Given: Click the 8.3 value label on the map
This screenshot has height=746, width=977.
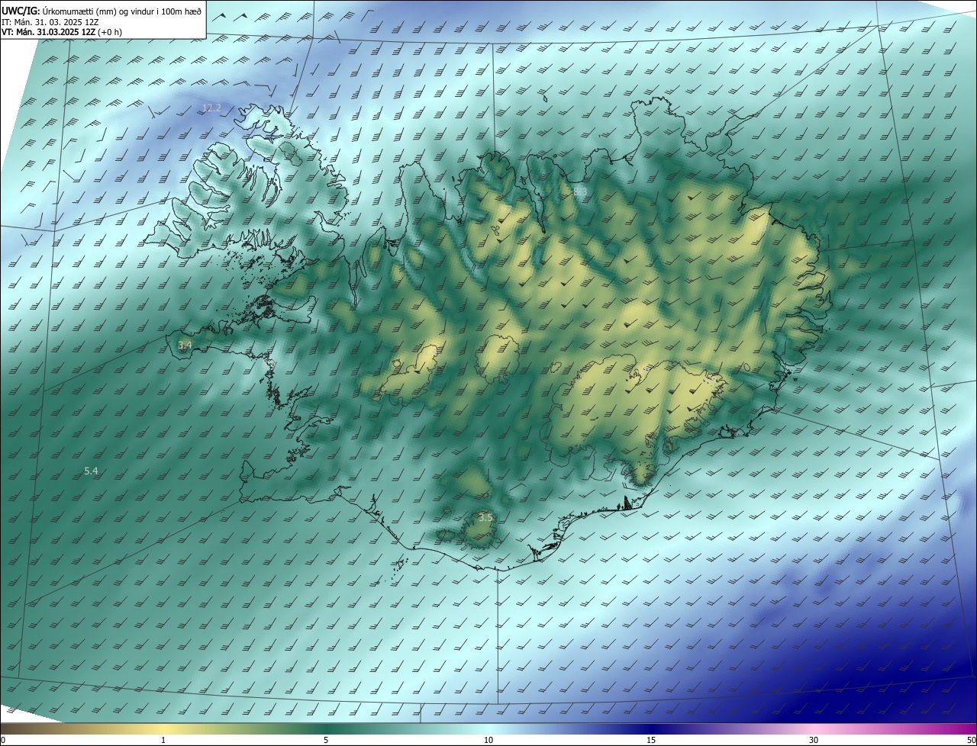Looking at the screenshot, I should click(579, 191).
